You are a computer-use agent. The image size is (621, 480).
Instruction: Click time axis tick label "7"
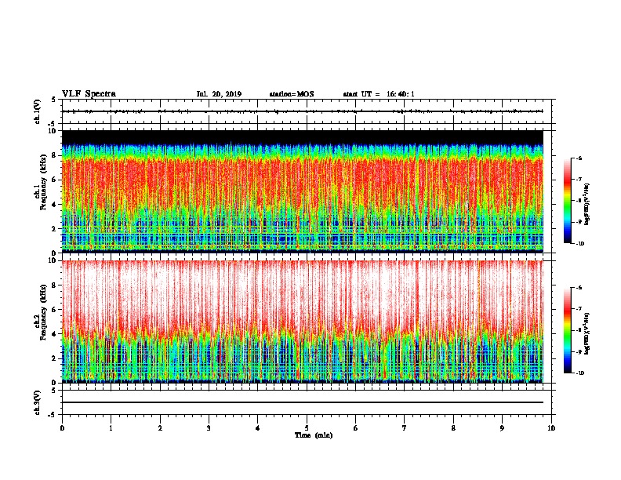coord(405,427)
